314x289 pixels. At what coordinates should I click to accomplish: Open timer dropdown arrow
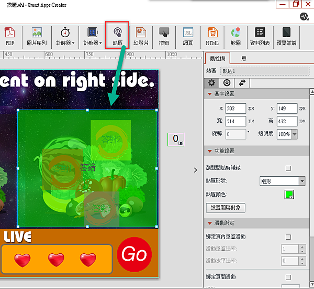coord(73,43)
